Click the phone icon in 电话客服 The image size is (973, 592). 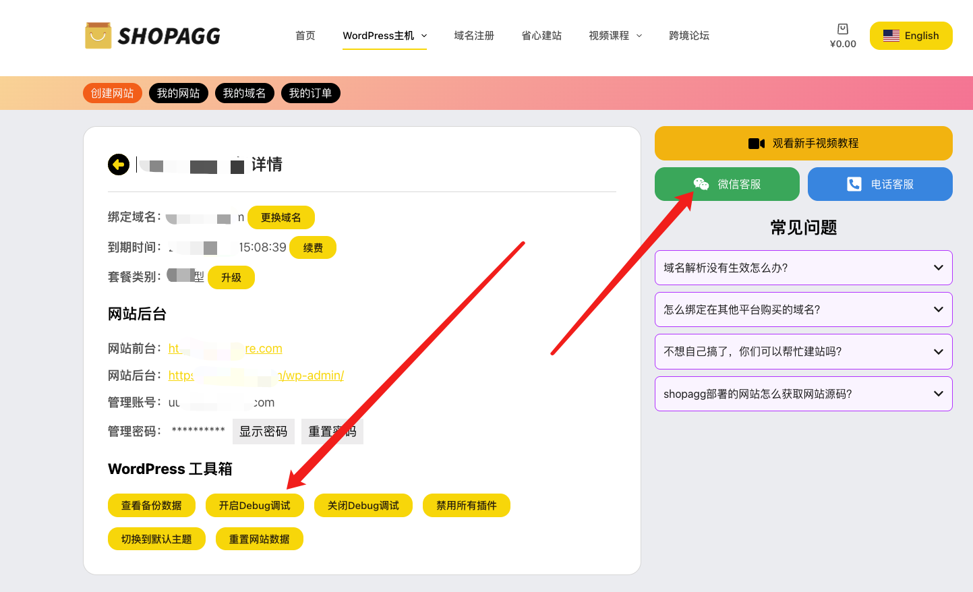(x=854, y=184)
